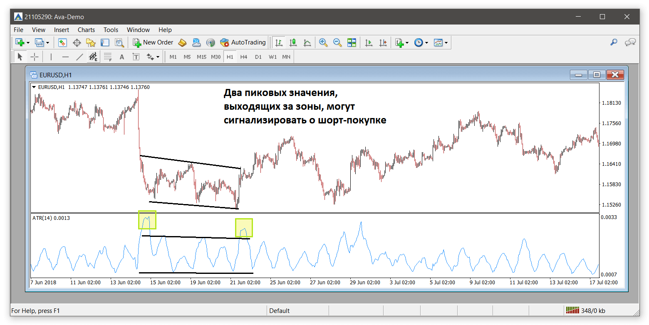The height and width of the screenshot is (325, 649).
Task: Tile chart windows icon
Action: coord(352,42)
